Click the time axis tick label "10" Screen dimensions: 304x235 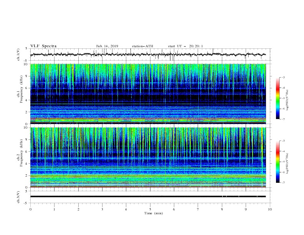point(270,209)
